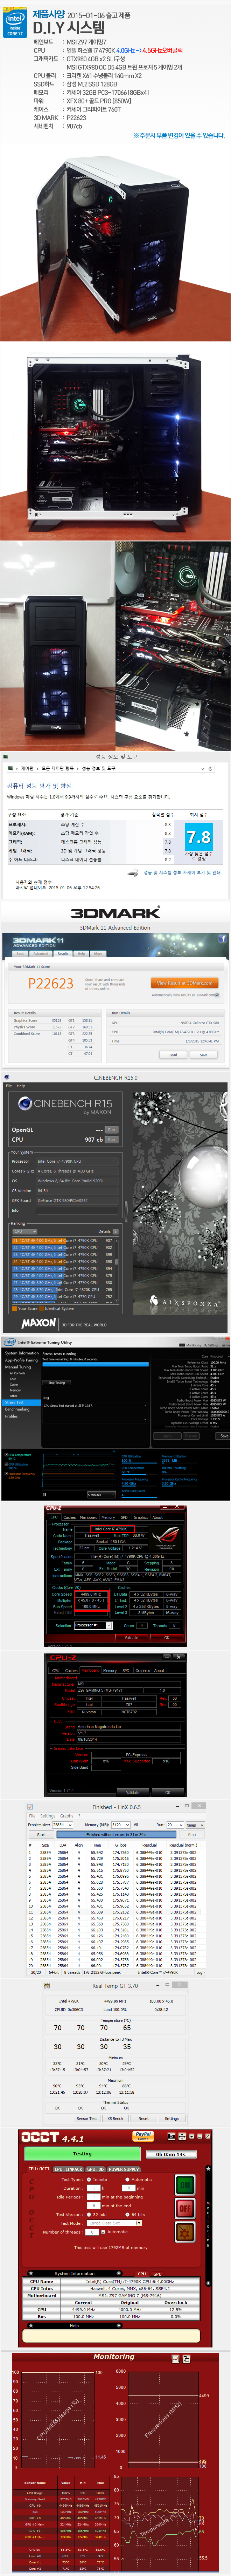Toggle the Identical System checkbox in Cinebench
This screenshot has width=231, height=2576.
click(42, 1308)
